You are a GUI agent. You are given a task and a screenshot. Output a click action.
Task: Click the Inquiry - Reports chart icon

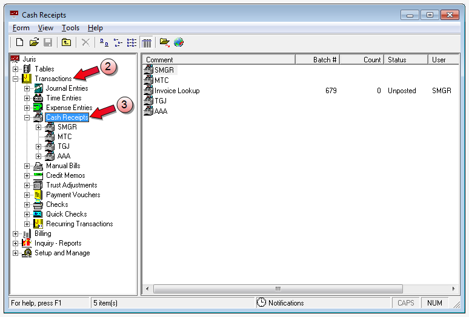click(27, 243)
